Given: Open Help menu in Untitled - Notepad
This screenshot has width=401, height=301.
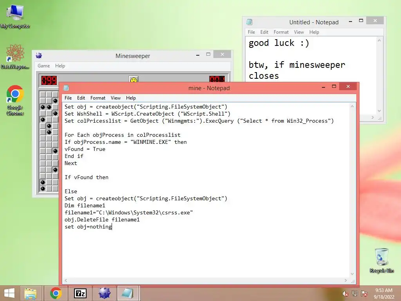Looking at the screenshot, I should (314, 32).
